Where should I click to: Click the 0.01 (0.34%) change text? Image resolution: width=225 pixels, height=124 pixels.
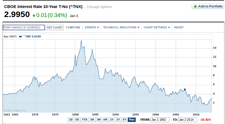52,15
